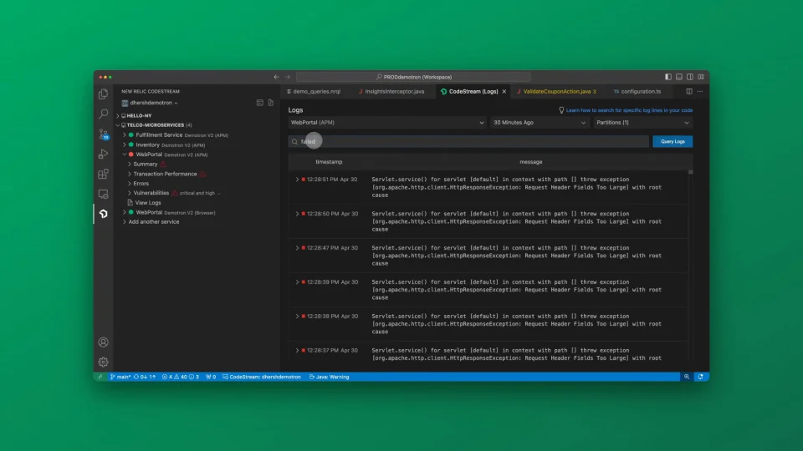Click the logs table scrollbar thumb

690,172
